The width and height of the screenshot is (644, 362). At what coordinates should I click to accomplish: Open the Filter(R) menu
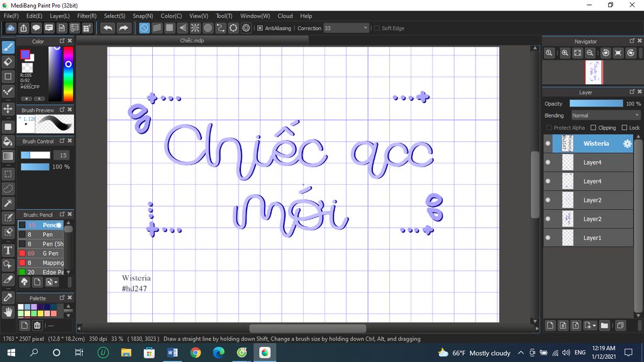point(87,16)
